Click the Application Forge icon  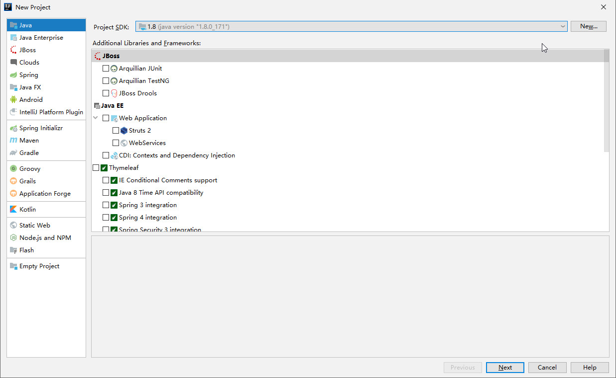pyautogui.click(x=13, y=193)
